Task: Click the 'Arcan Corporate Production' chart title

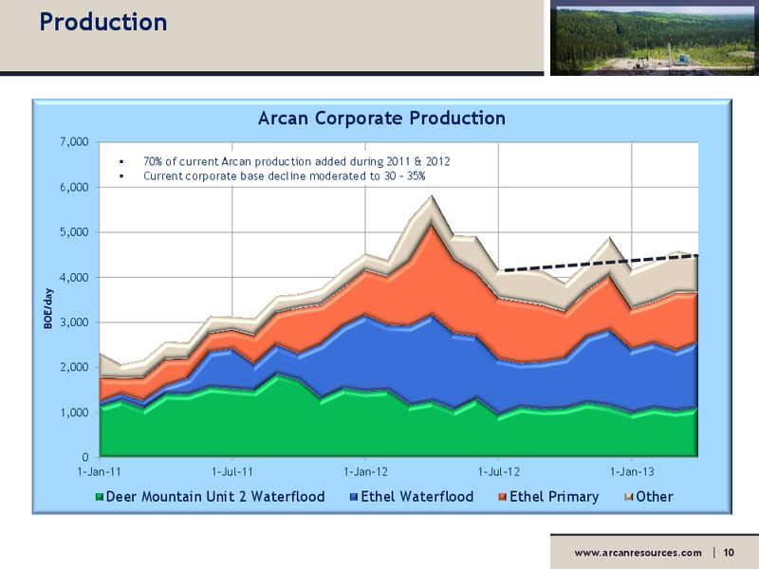Action: point(381,118)
